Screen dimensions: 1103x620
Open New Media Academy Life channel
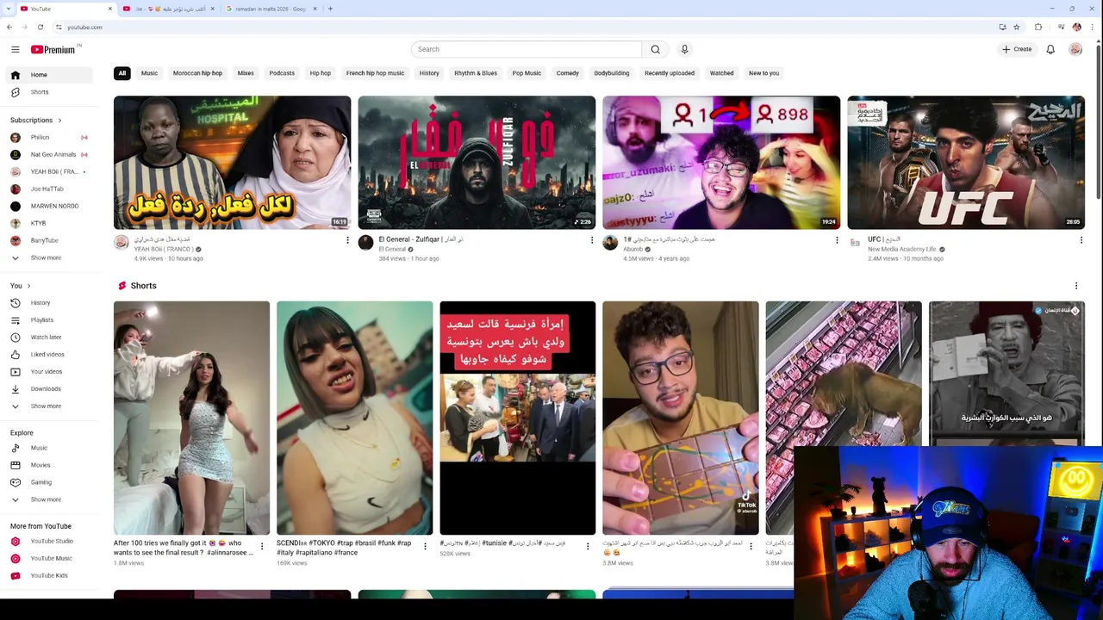[x=901, y=249]
